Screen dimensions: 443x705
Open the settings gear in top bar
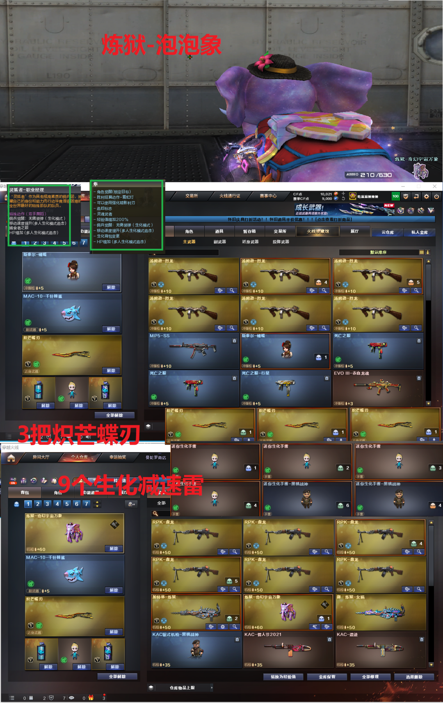(426, 196)
